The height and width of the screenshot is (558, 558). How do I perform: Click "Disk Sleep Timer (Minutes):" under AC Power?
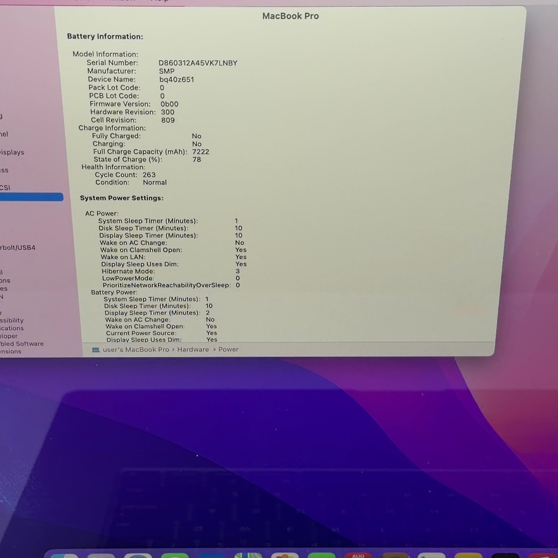[143, 228]
